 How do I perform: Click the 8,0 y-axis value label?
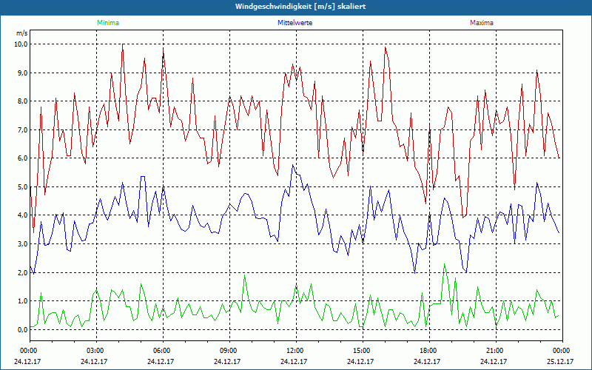pyautogui.click(x=21, y=101)
